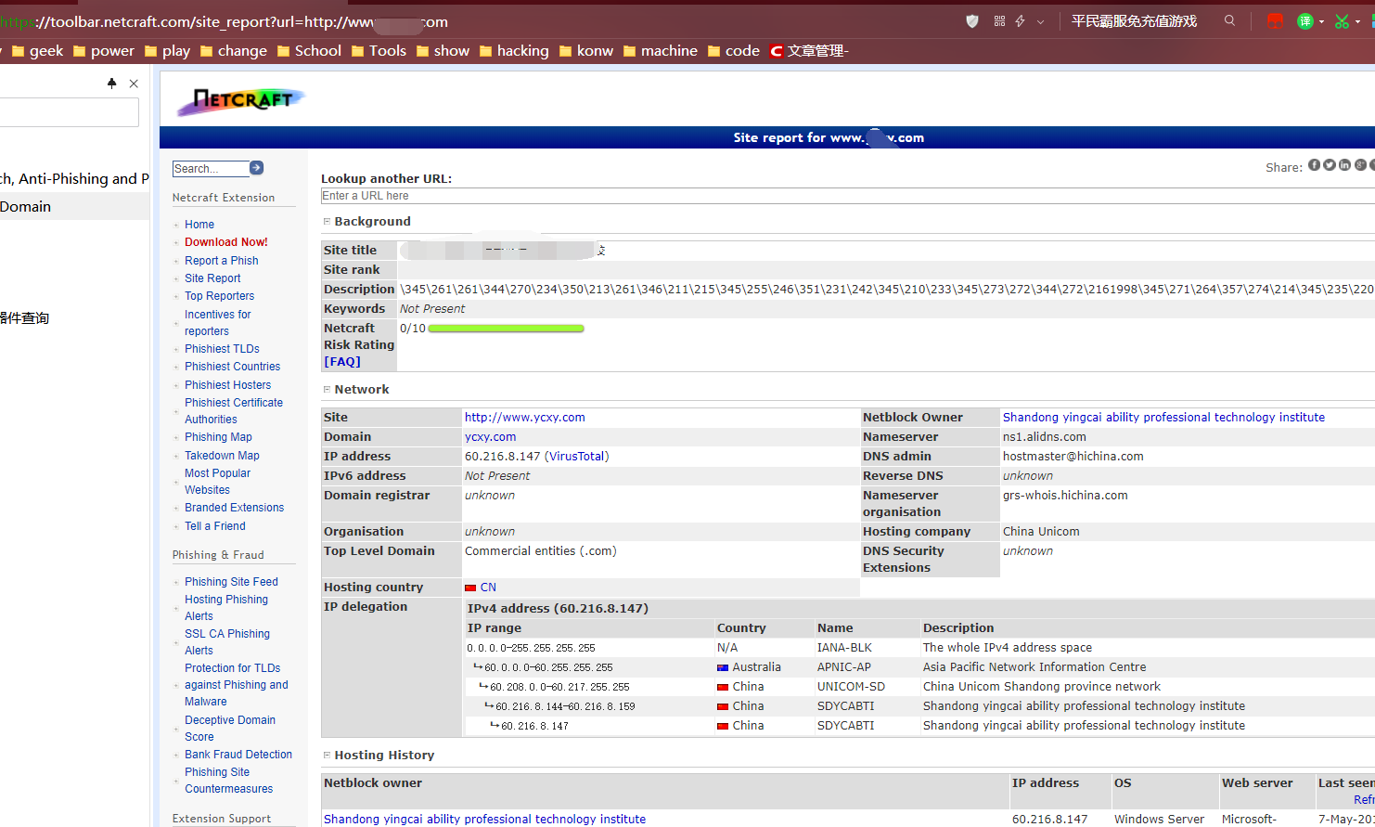The width and height of the screenshot is (1375, 827).
Task: Open the Tools bookmarks folder
Action: click(x=378, y=51)
